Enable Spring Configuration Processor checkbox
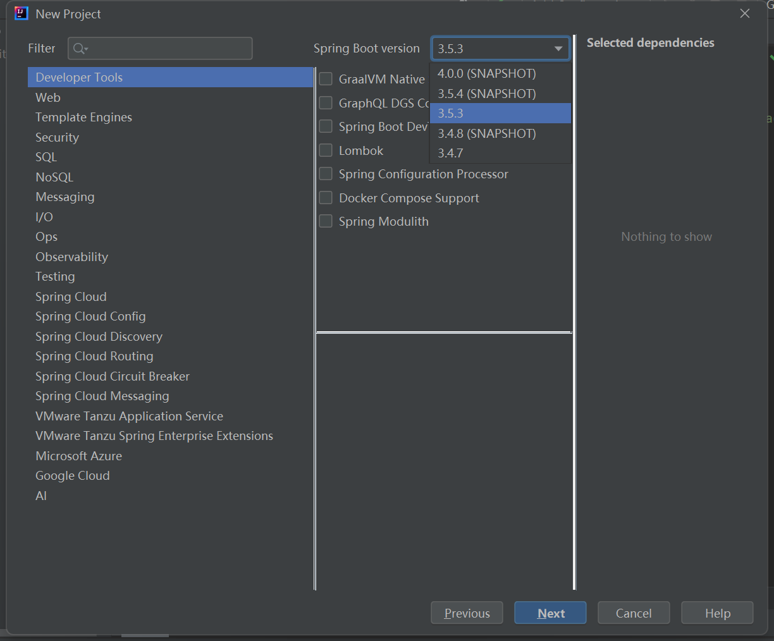The height and width of the screenshot is (641, 774). point(326,174)
